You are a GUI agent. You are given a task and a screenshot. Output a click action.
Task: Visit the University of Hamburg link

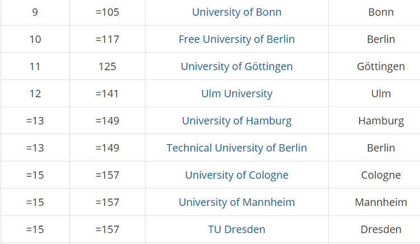[x=236, y=121]
